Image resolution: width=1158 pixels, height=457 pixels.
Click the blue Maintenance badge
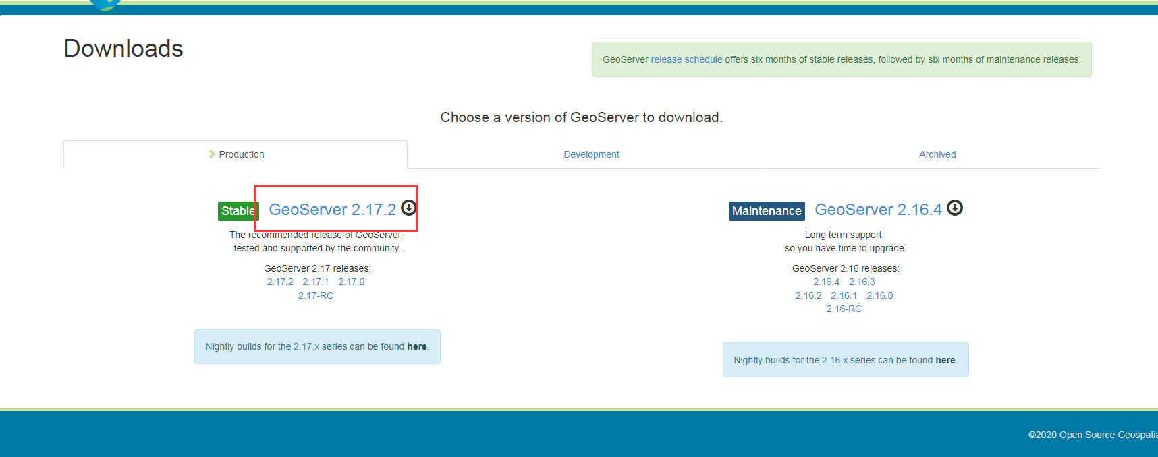coord(767,211)
